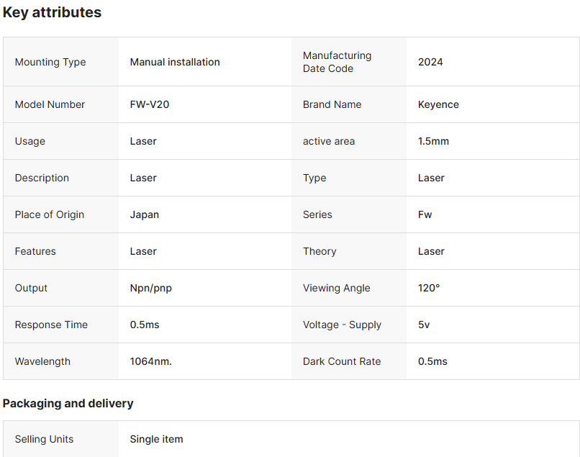The height and width of the screenshot is (457, 580).
Task: Select the FW-V20 model number value
Action: [x=150, y=104]
